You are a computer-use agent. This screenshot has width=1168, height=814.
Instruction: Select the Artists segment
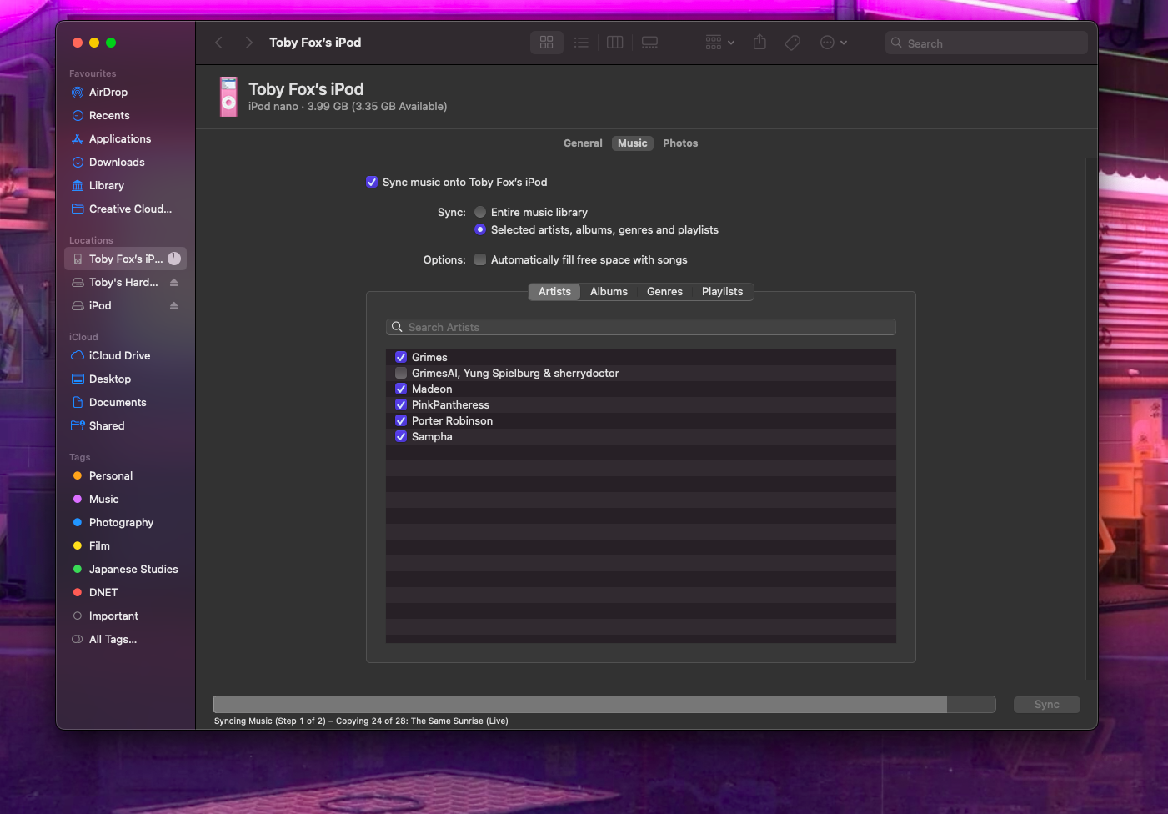pos(554,292)
